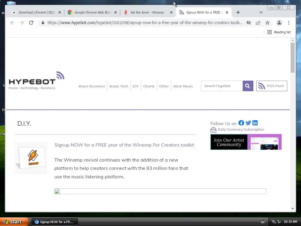Go back to the previous page

12,23
